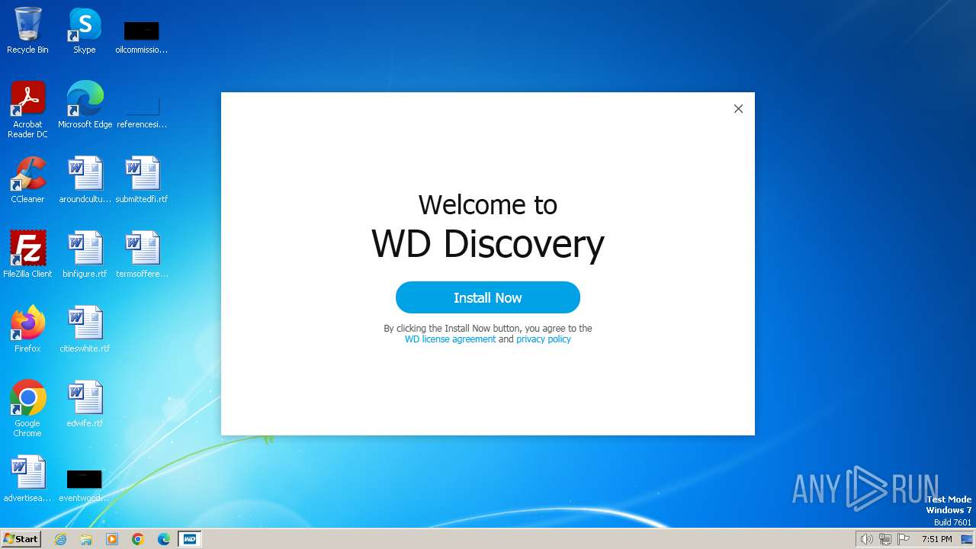Select the termsoffere... document icon
This screenshot has height=549, width=976.
[142, 255]
